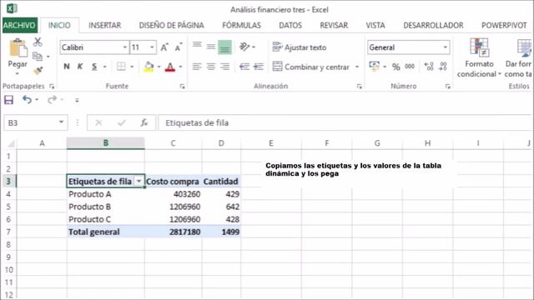Screen dimensions: 534x300
Task: Toggle italic K formatting
Action: (x=80, y=67)
